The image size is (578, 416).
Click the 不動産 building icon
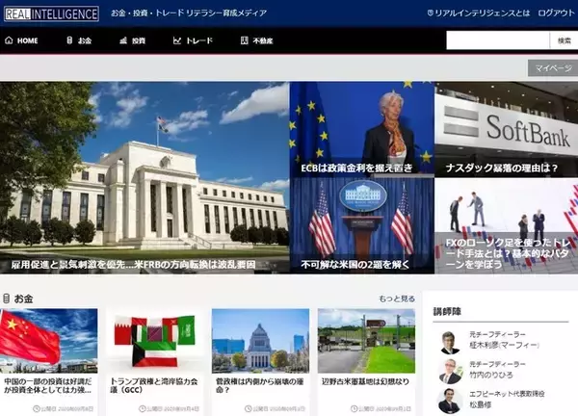click(x=243, y=40)
